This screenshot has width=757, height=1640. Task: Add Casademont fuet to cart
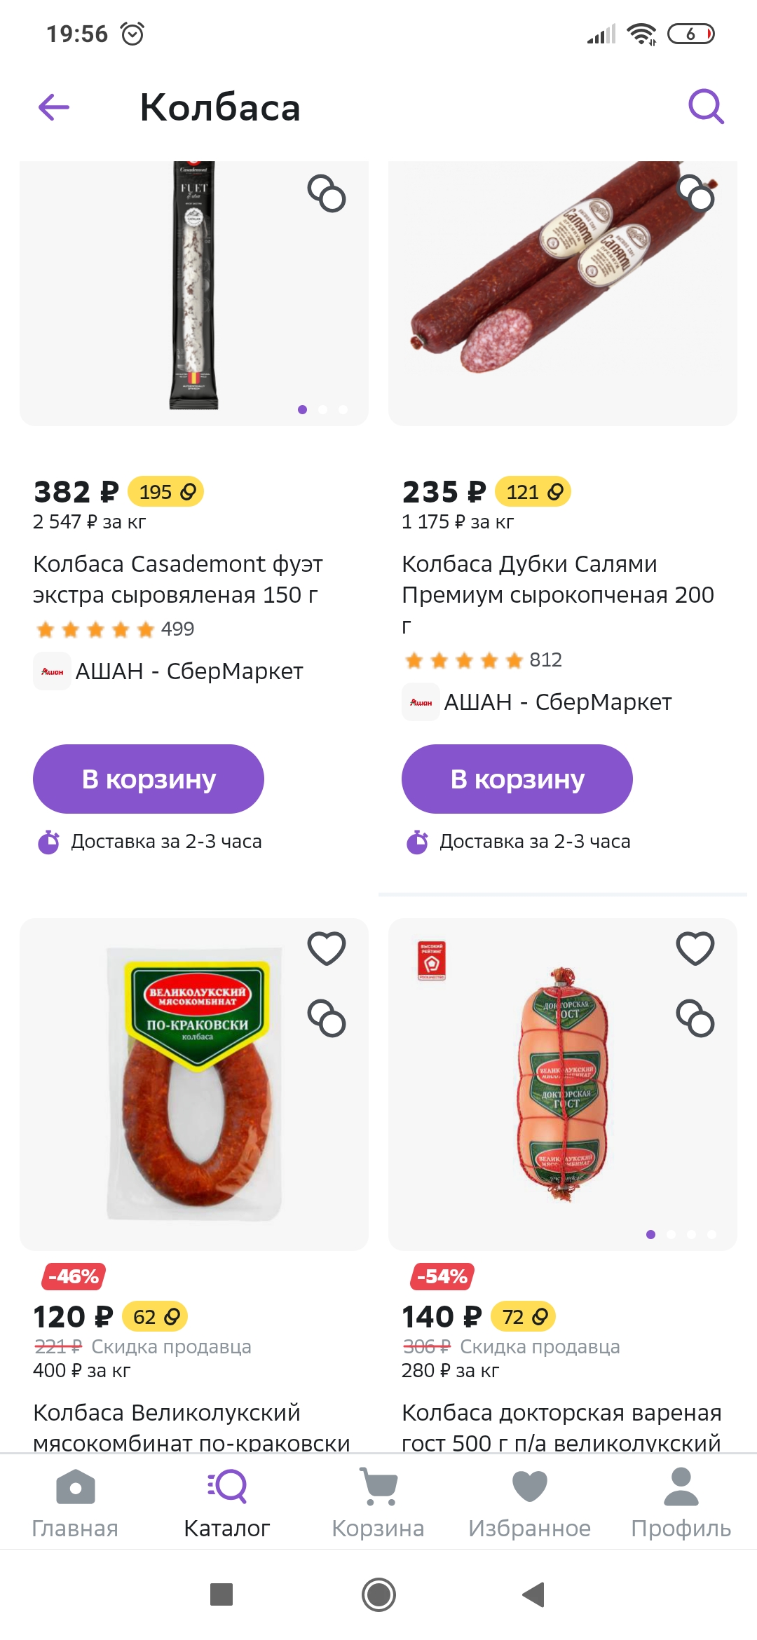point(149,779)
